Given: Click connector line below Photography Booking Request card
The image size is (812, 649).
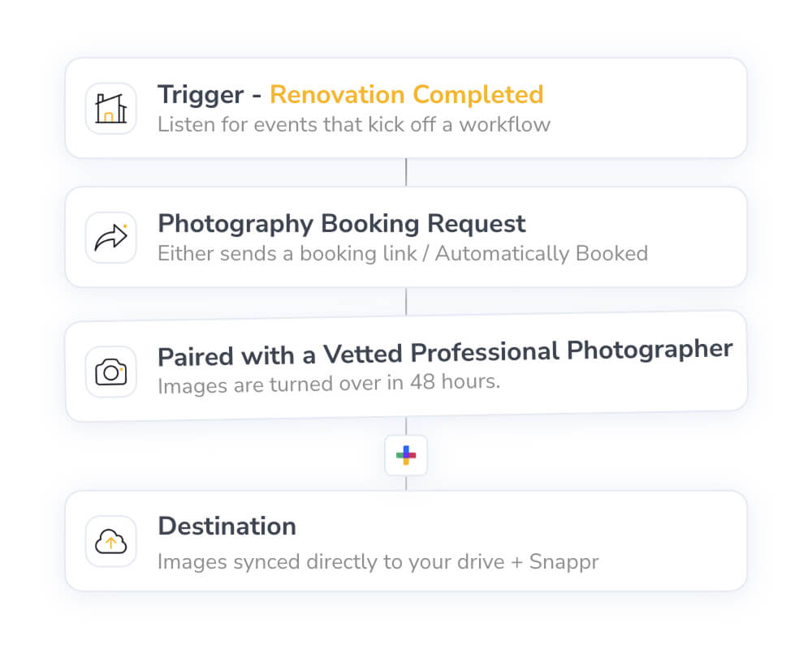Looking at the screenshot, I should 406,301.
